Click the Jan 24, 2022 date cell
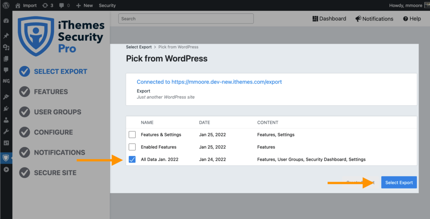The width and height of the screenshot is (430, 219). point(212,159)
